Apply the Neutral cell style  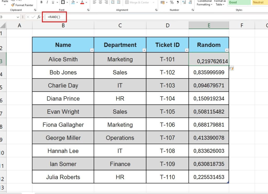click(x=259, y=2)
